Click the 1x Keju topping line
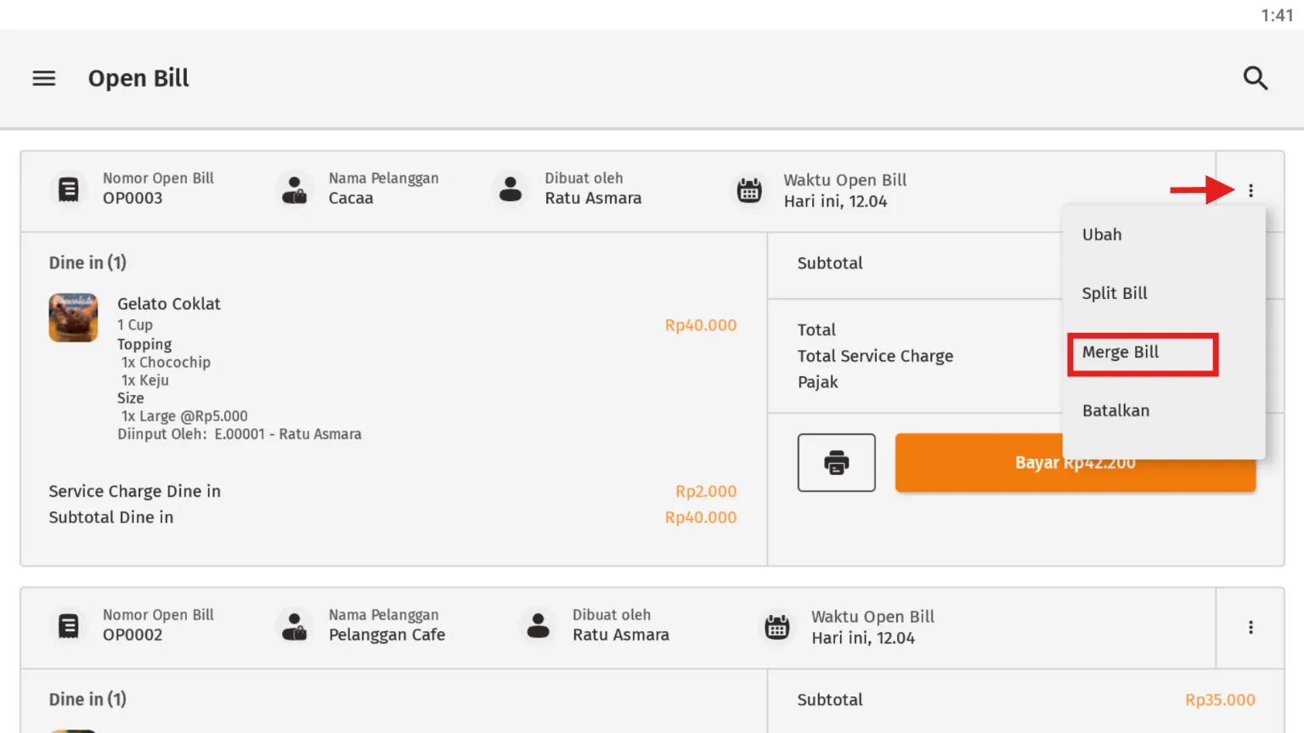This screenshot has height=733, width=1304. (x=145, y=381)
